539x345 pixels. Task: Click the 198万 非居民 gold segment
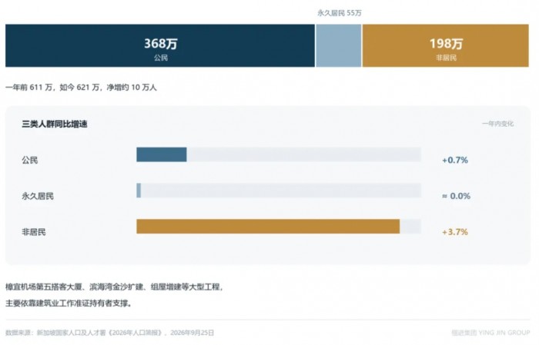click(x=446, y=45)
